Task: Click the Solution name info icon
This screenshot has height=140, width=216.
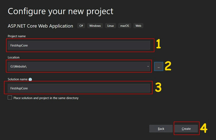Action: [30, 79]
